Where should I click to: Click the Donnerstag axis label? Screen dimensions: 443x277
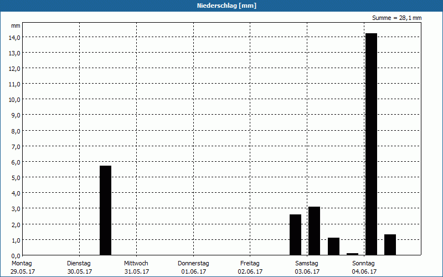click(193, 264)
